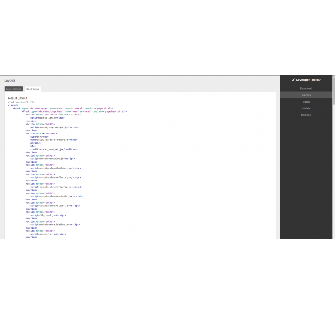Screen dimensions: 335x314
Task: Select Layouts in the Developer Toolbar
Action: (306, 95)
